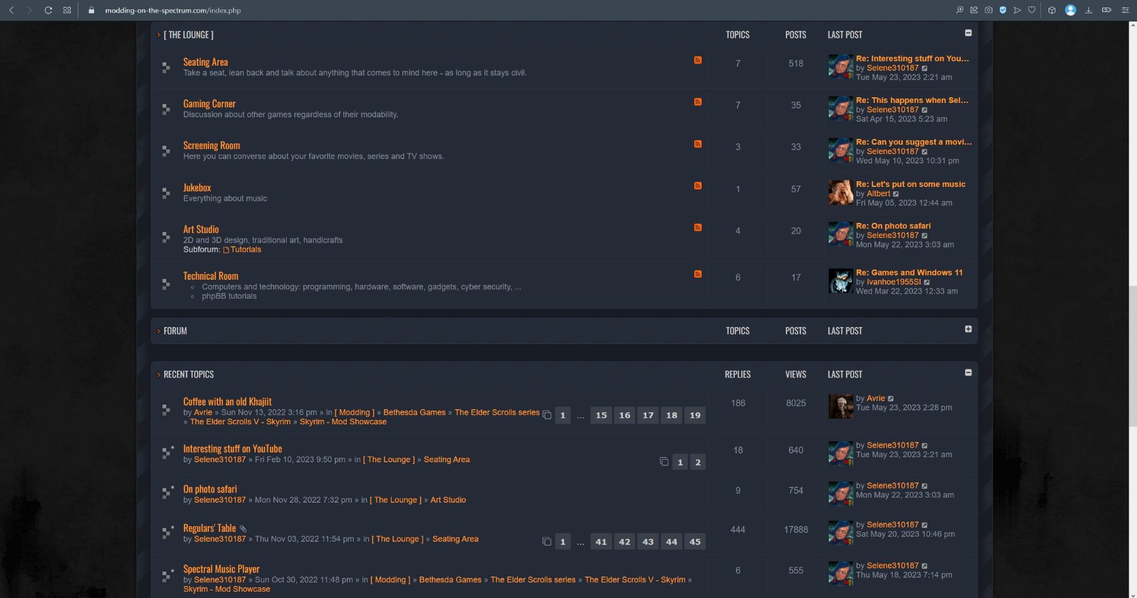
Task: Open the browser profile avatar icon
Action: pyautogui.click(x=1070, y=10)
